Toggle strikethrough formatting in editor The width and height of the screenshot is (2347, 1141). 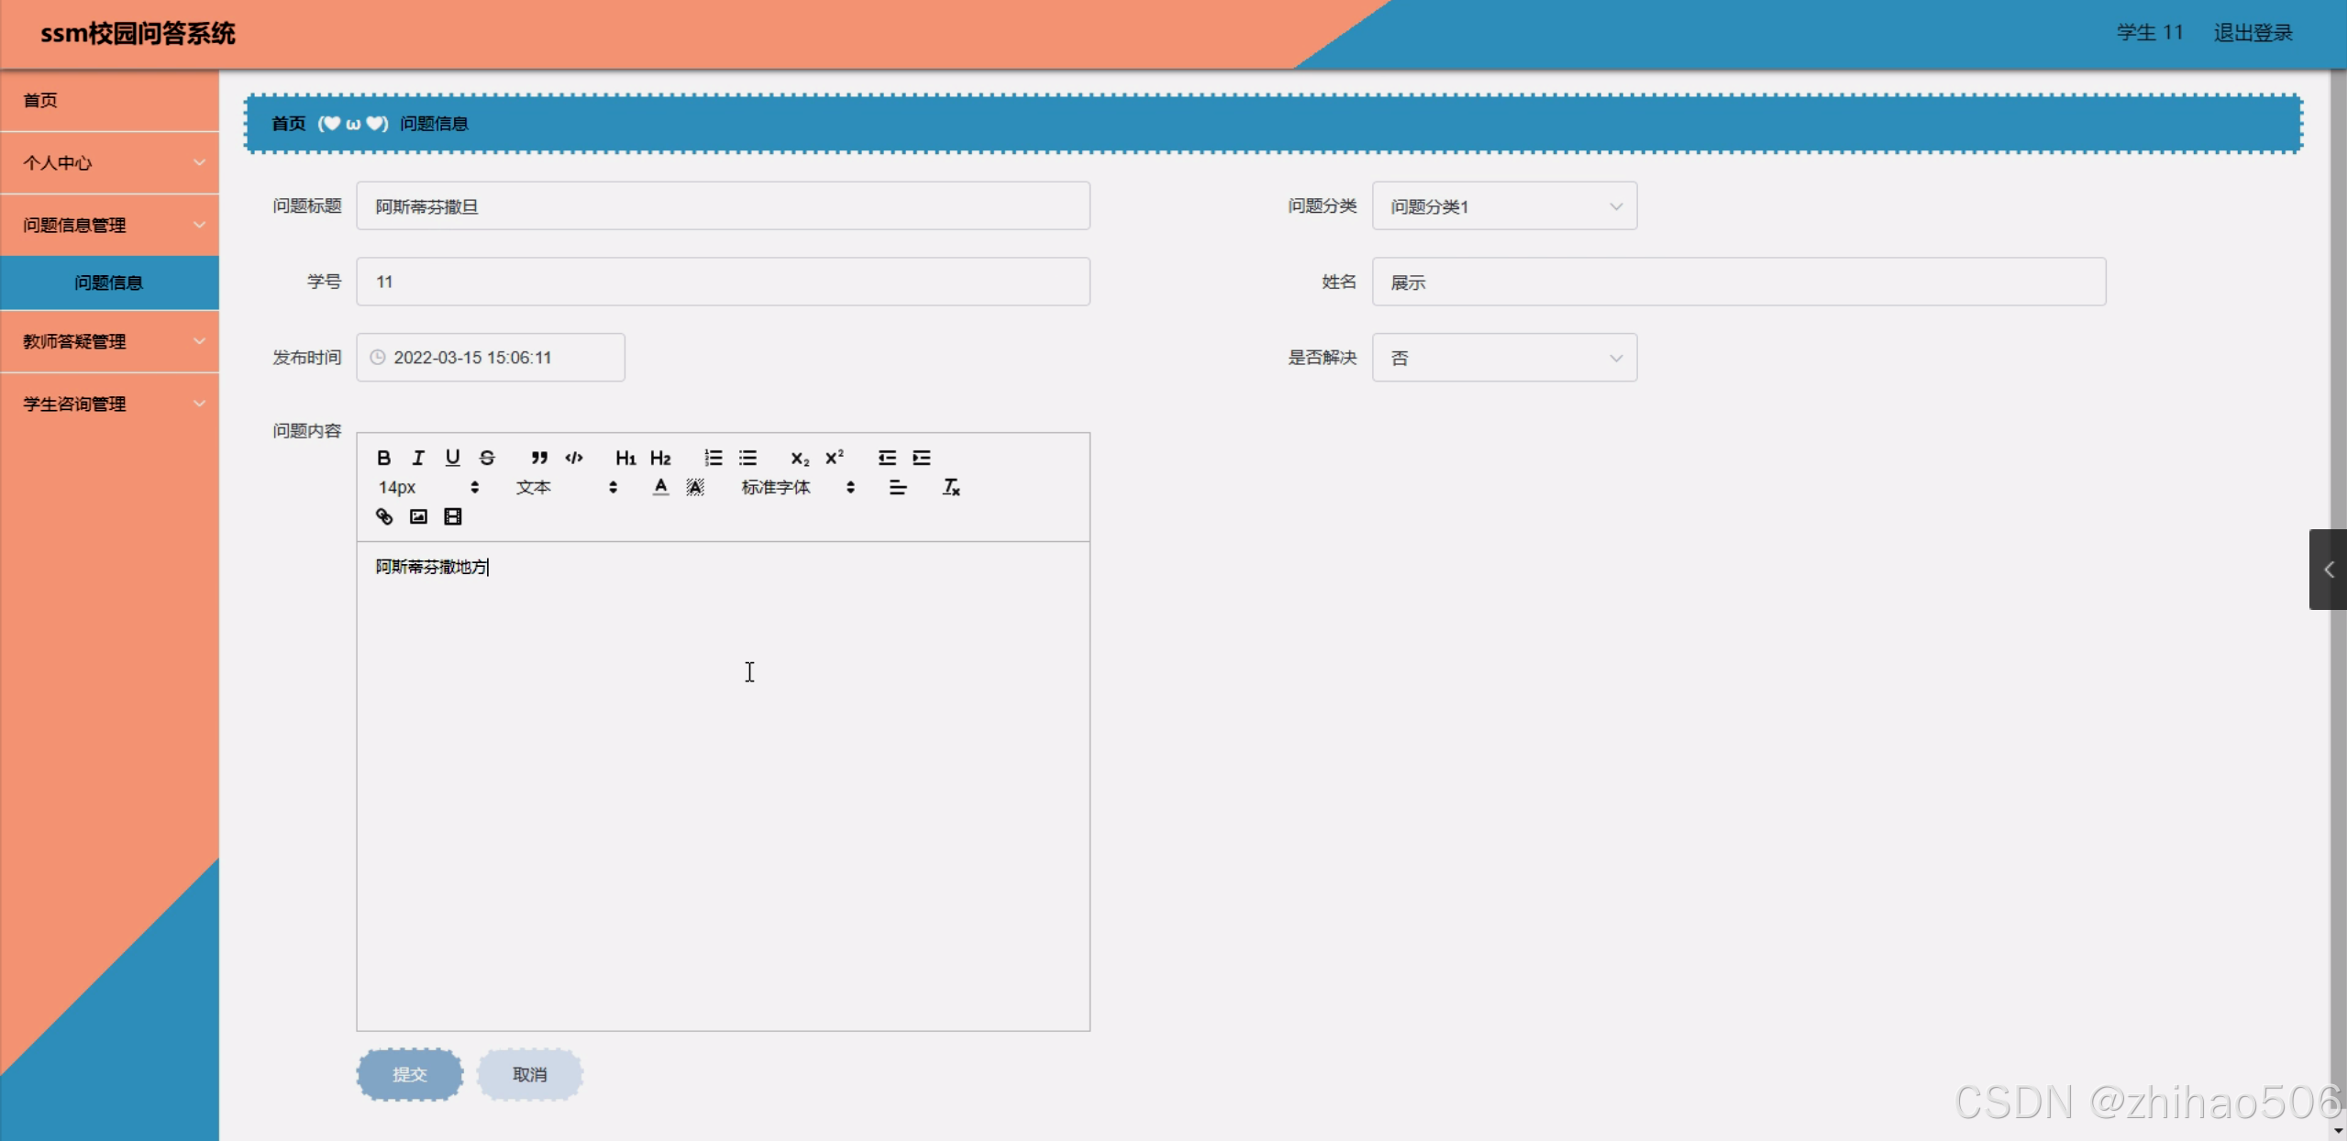coord(487,458)
